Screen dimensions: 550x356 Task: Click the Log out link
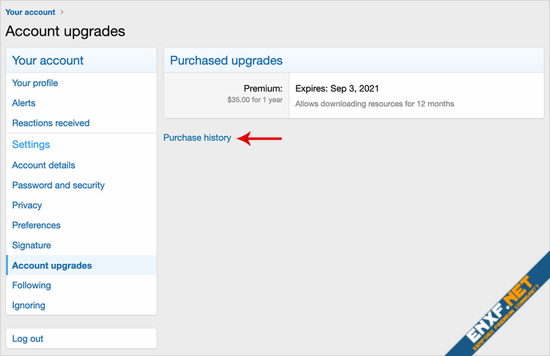click(28, 338)
